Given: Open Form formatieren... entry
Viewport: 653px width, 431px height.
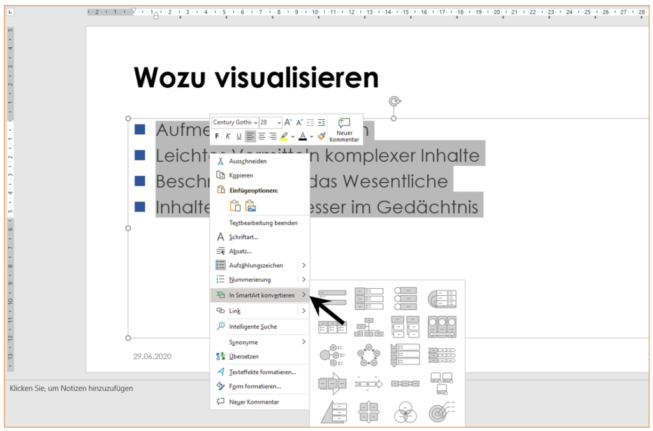Looking at the screenshot, I should point(260,386).
